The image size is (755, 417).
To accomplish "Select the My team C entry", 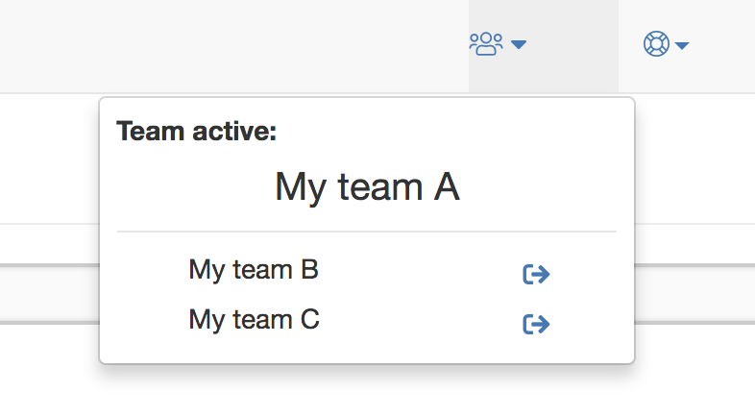I will coord(254,320).
